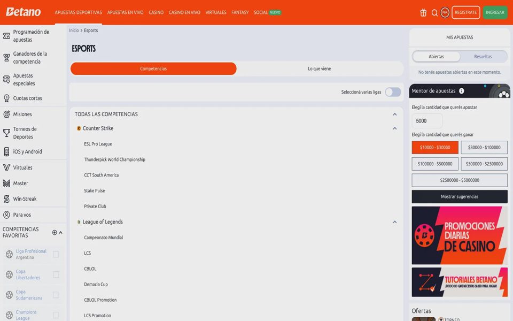Screen dimensions: 513x321
Task: Click the Misiones target icon
Action: pos(6,114)
